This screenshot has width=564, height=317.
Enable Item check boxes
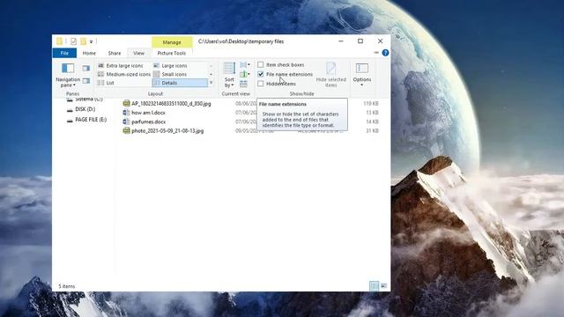[261, 64]
